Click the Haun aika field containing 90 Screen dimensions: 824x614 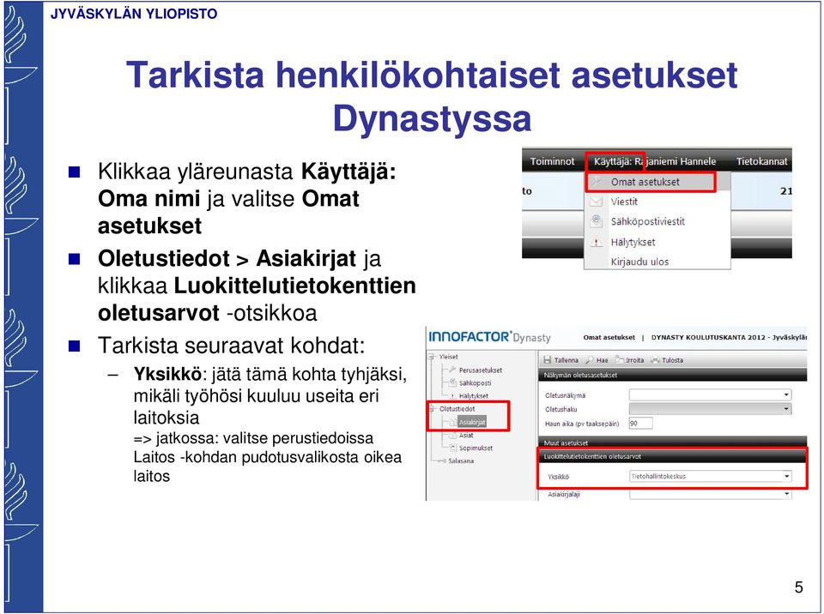click(640, 423)
